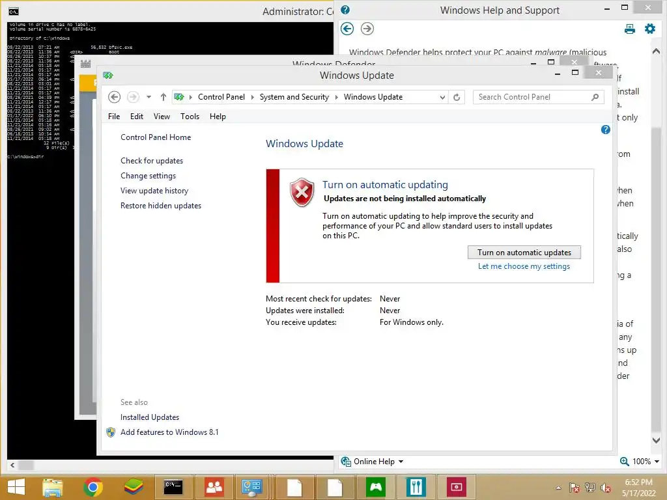This screenshot has height=500, width=667.
Task: Open BlueStacks from taskbar
Action: coord(134,487)
